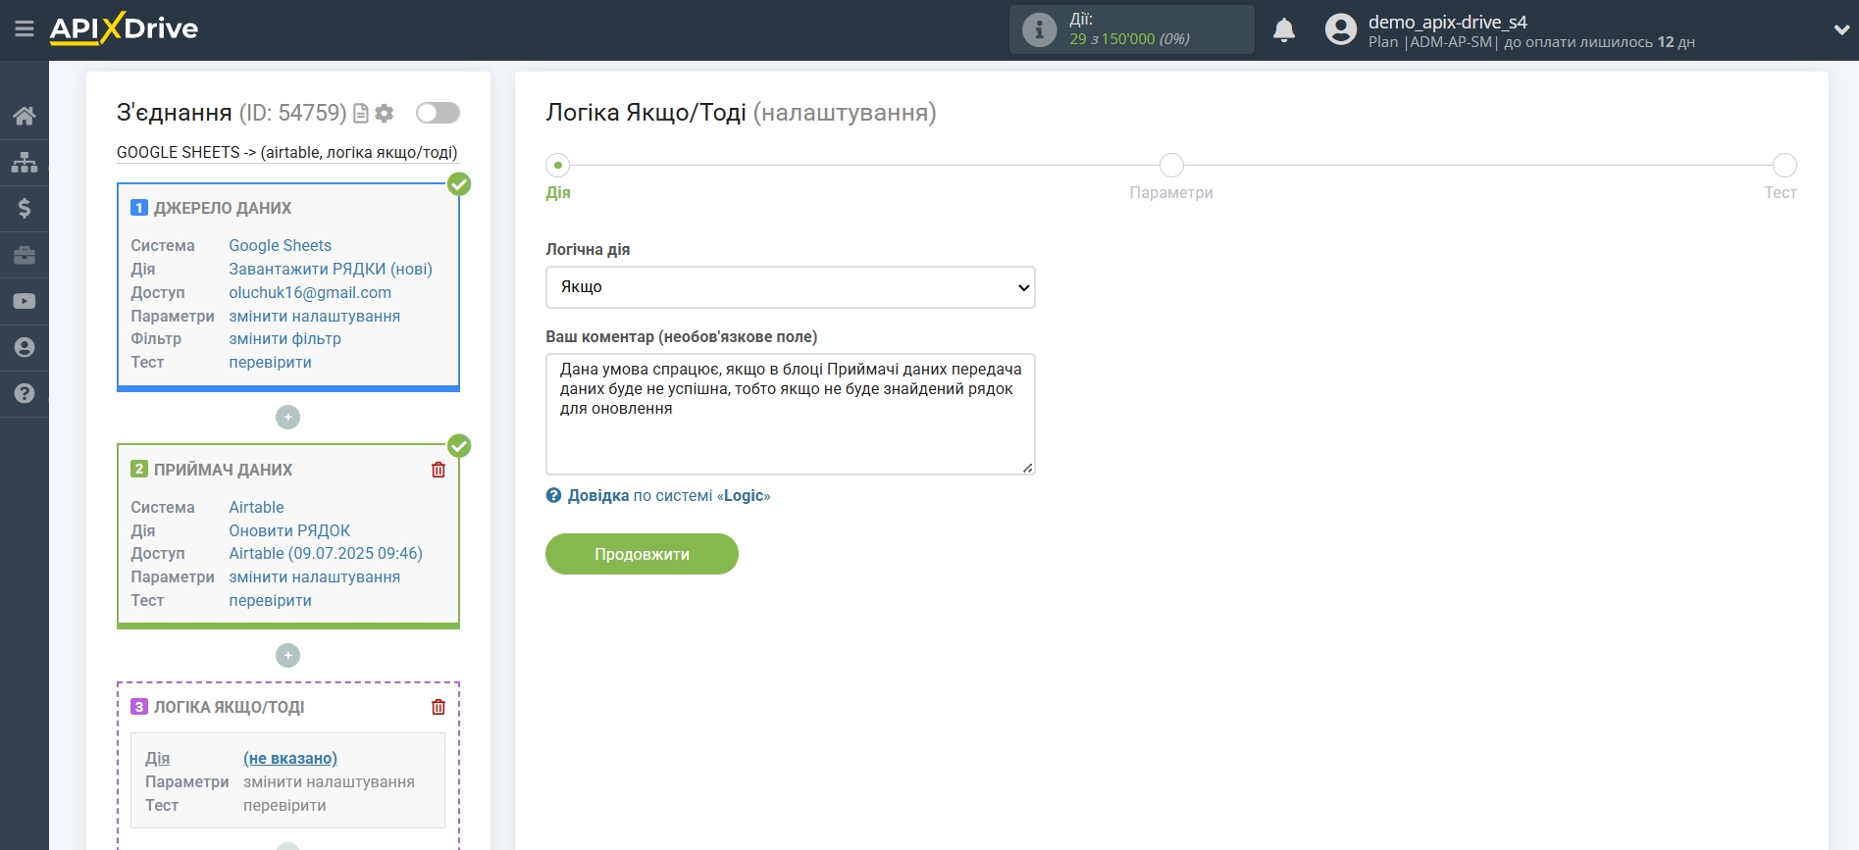
Task: Open the help question icon in sidebar
Action: tap(25, 393)
